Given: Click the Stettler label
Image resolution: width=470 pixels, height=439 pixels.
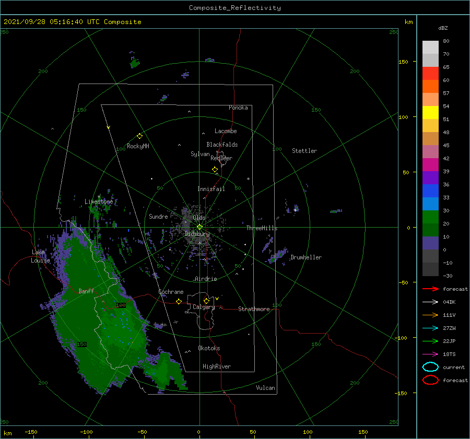Looking at the screenshot, I should click(x=304, y=151).
